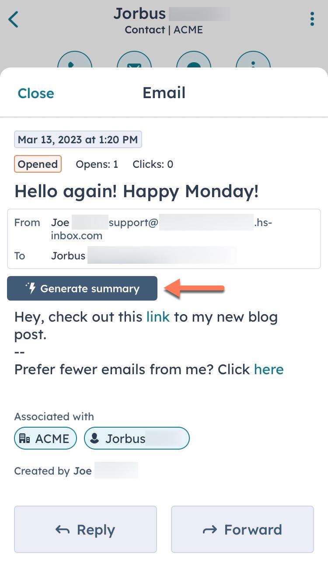The height and width of the screenshot is (567, 328).
Task: Click the lightning bolt on Generate summary
Action: point(31,288)
